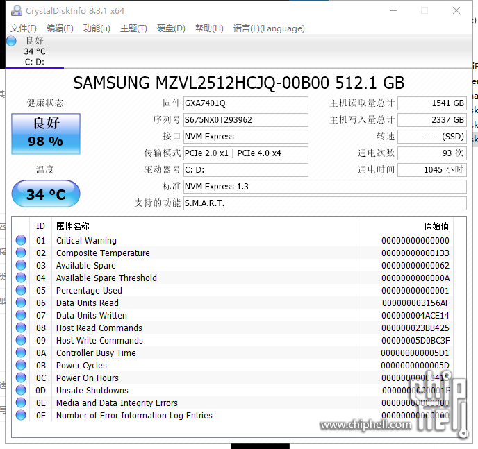Click the 良好 98 % health status button
Viewport: 478px width, 449px height.
46,134
